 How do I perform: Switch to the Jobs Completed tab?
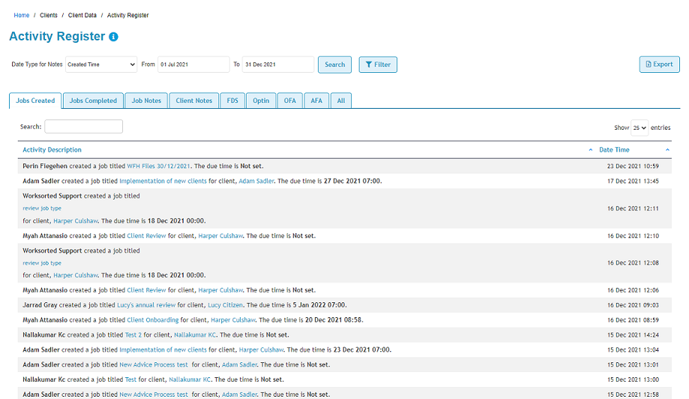93,100
